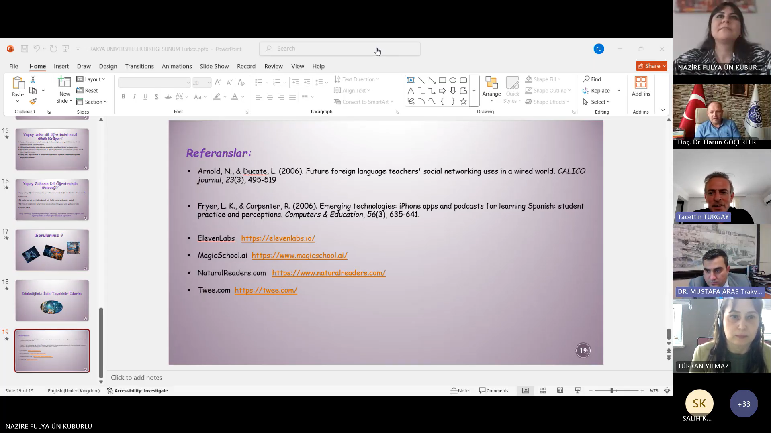The width and height of the screenshot is (771, 433).
Task: Toggle the Notes pane in status bar
Action: [460, 390]
